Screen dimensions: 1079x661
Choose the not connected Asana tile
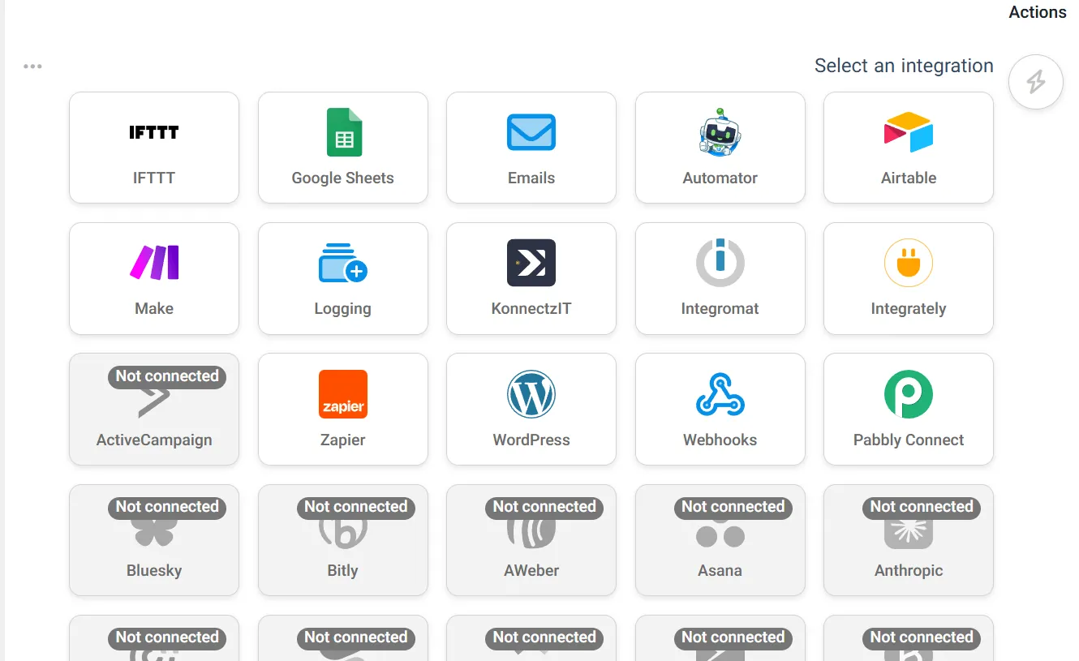coord(720,540)
